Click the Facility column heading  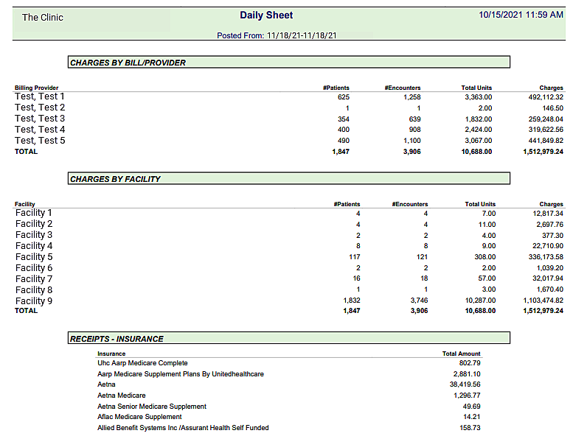(25, 204)
